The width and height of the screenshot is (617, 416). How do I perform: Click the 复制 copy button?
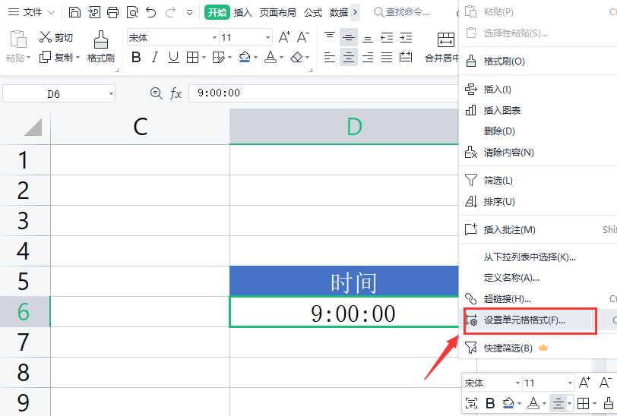pos(56,58)
